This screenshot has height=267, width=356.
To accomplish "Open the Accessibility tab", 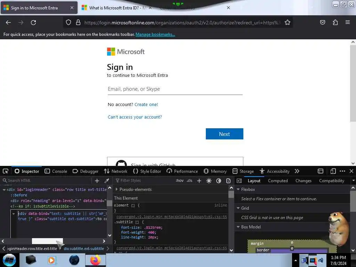I will [x=275, y=171].
